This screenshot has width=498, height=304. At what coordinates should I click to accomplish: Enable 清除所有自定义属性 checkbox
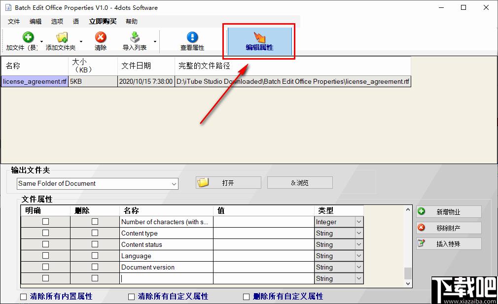[x=131, y=297]
